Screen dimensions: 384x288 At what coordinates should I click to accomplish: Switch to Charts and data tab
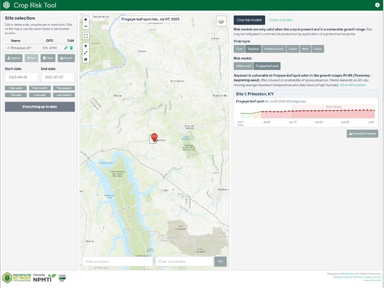point(281,20)
